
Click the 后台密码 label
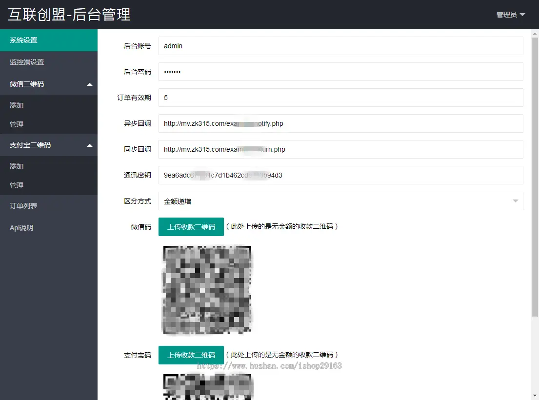click(138, 72)
